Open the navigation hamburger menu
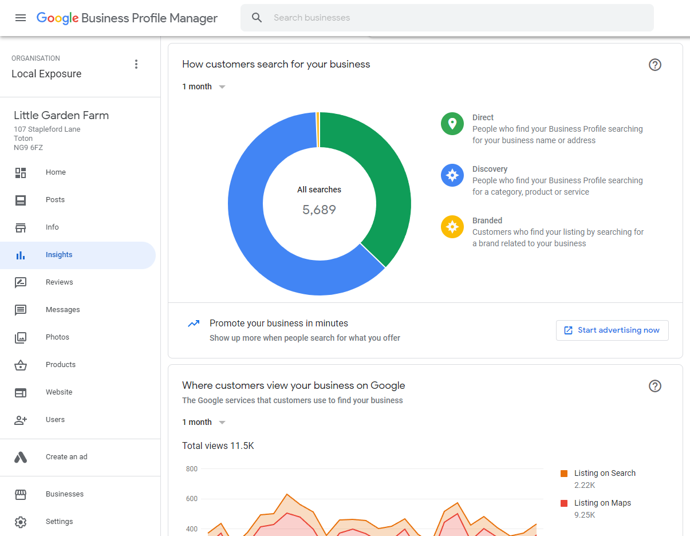 point(21,18)
